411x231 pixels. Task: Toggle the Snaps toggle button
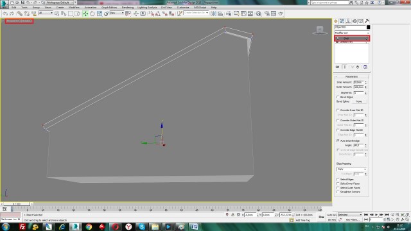pos(151,13)
